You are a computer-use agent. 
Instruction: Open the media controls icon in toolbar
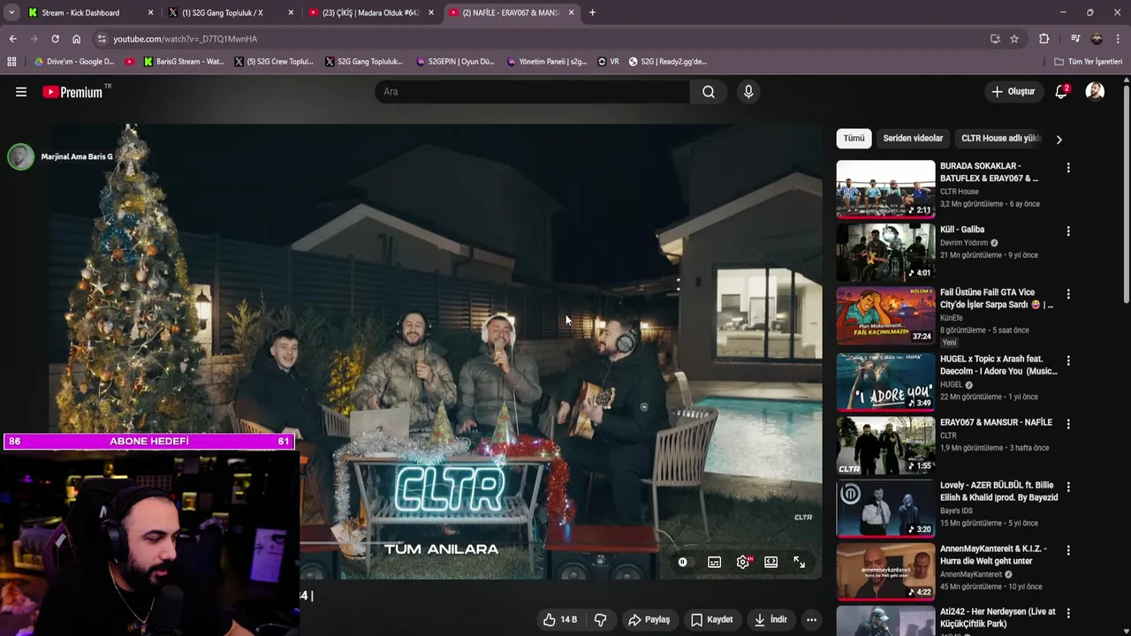tap(1075, 39)
